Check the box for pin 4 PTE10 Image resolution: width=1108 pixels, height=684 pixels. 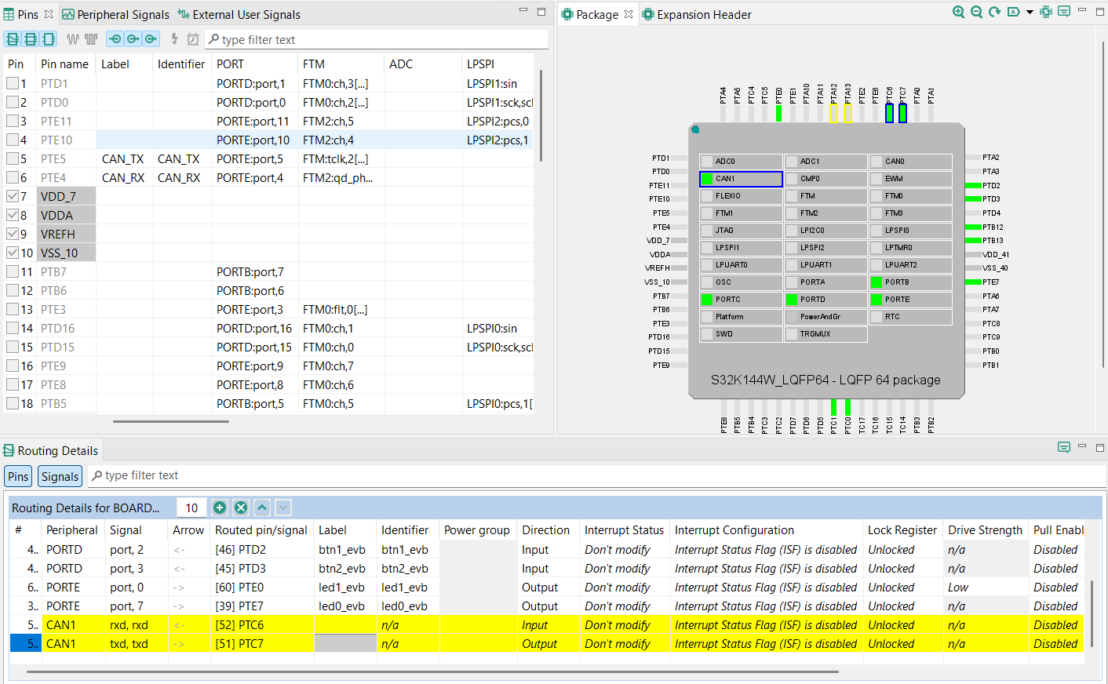pos(13,140)
